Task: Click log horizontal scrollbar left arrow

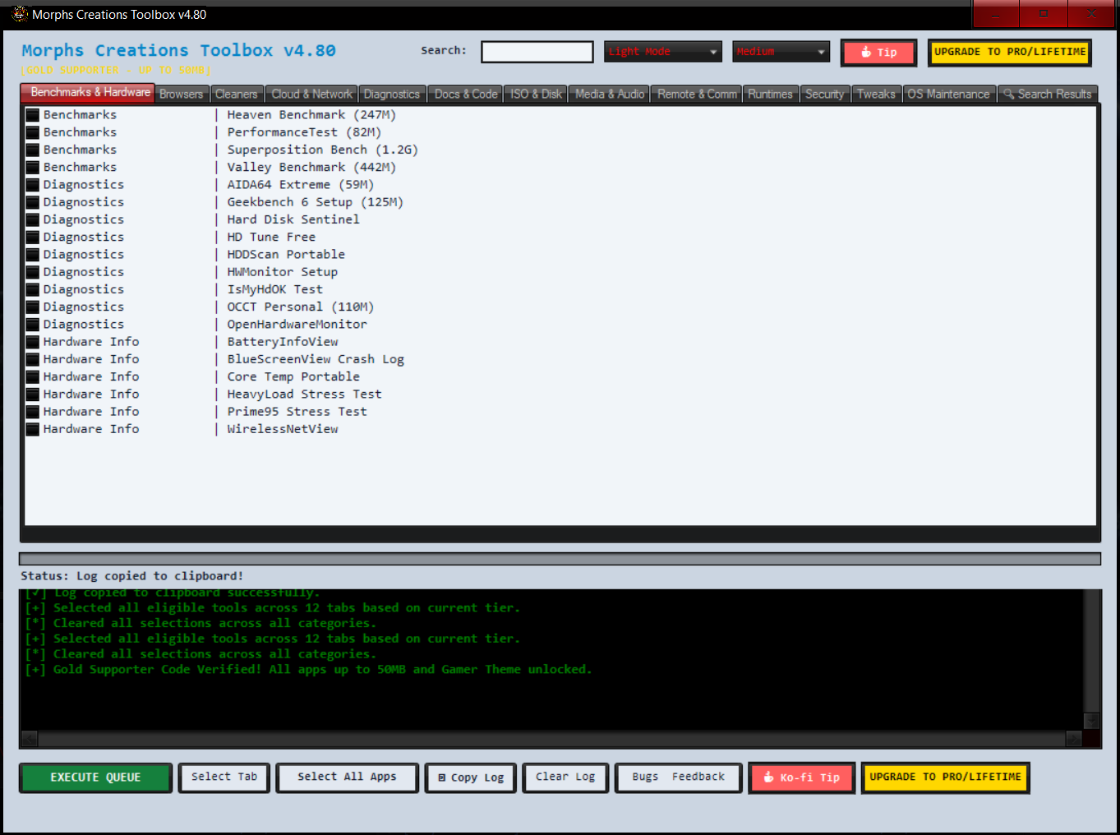Action: point(30,738)
